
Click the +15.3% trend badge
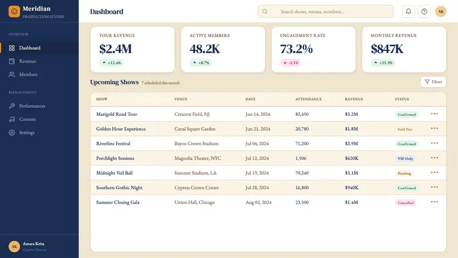[x=383, y=63]
